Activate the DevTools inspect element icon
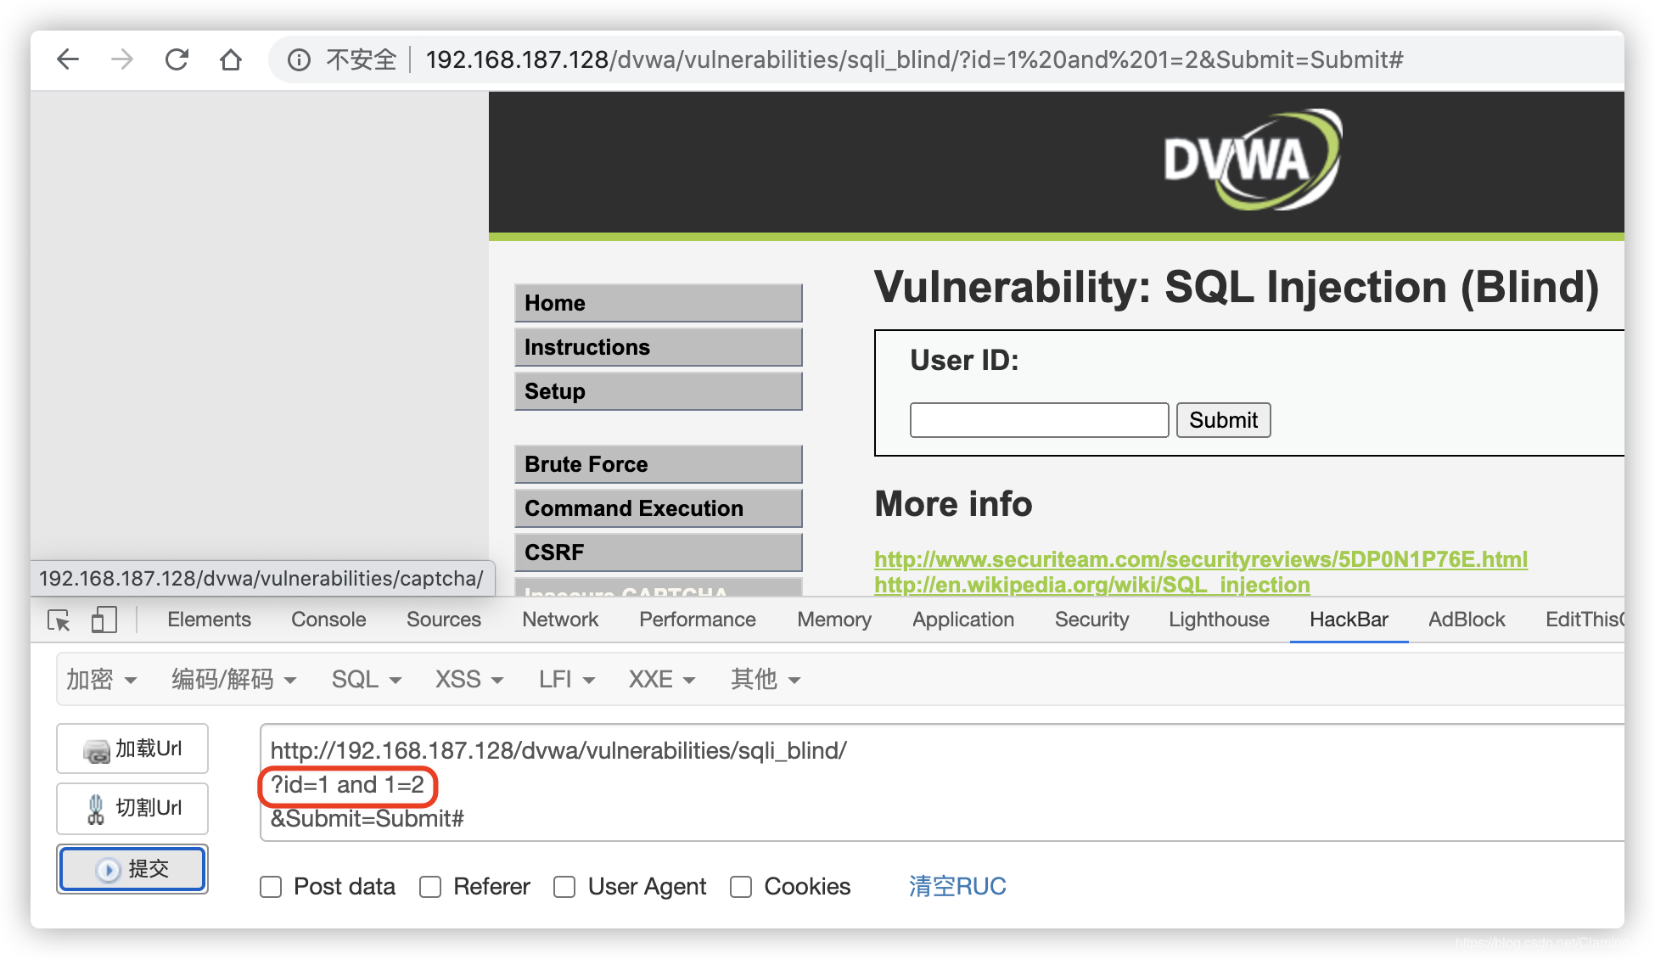The width and height of the screenshot is (1655, 959). tap(59, 620)
